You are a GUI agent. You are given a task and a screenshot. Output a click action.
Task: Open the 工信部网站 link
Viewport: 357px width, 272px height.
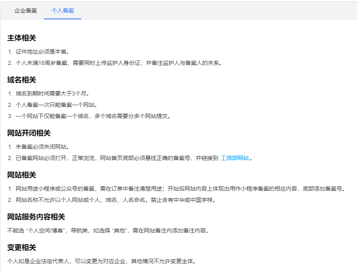coord(235,158)
